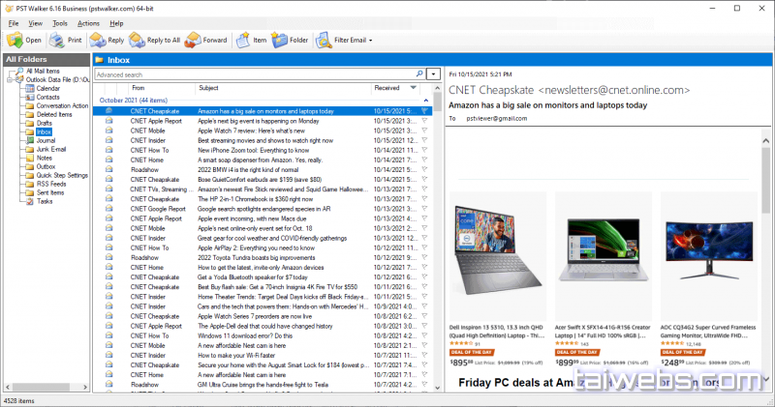The width and height of the screenshot is (775, 407).
Task: Toggle flag on Apple Watch 7 review email
Action: 424,131
